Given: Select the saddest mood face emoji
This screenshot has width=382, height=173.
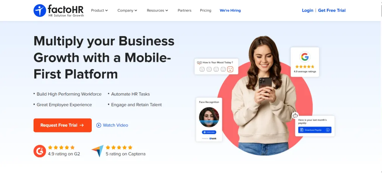Looking at the screenshot, I should [x=202, y=69].
